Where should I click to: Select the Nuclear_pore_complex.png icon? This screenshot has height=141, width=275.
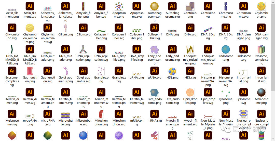tap(244, 114)
